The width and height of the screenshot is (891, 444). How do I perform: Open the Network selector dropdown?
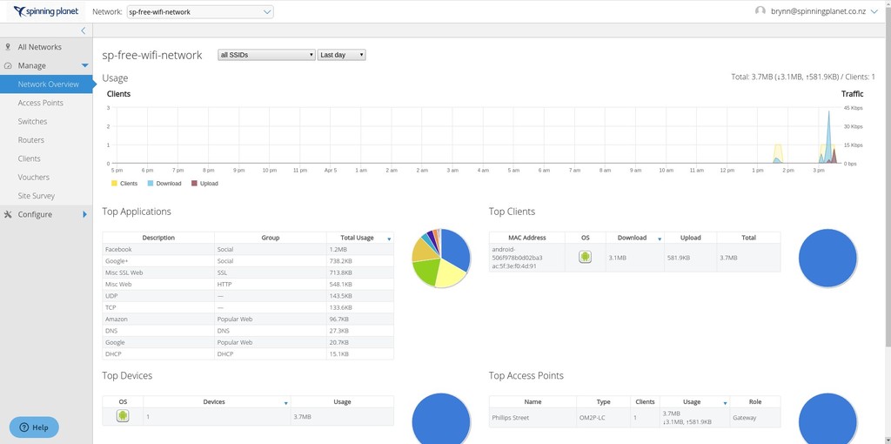[x=199, y=12]
